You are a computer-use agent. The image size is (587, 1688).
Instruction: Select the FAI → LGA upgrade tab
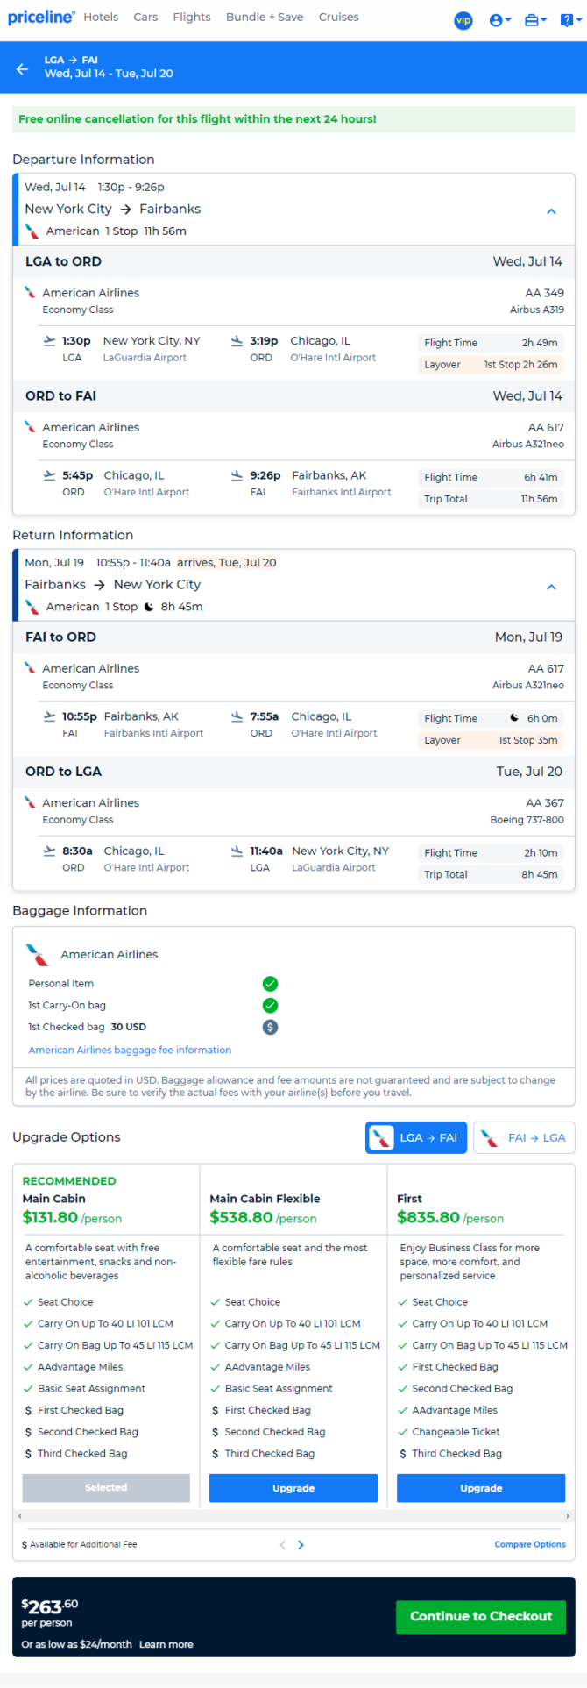coord(524,1137)
